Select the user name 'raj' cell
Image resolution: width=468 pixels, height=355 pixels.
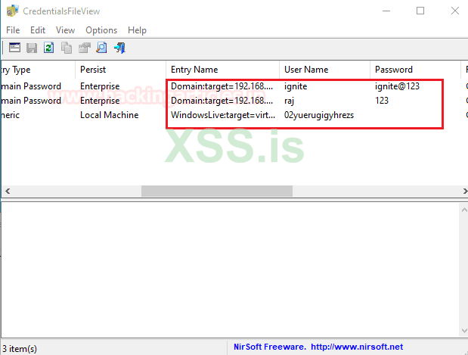coord(289,101)
